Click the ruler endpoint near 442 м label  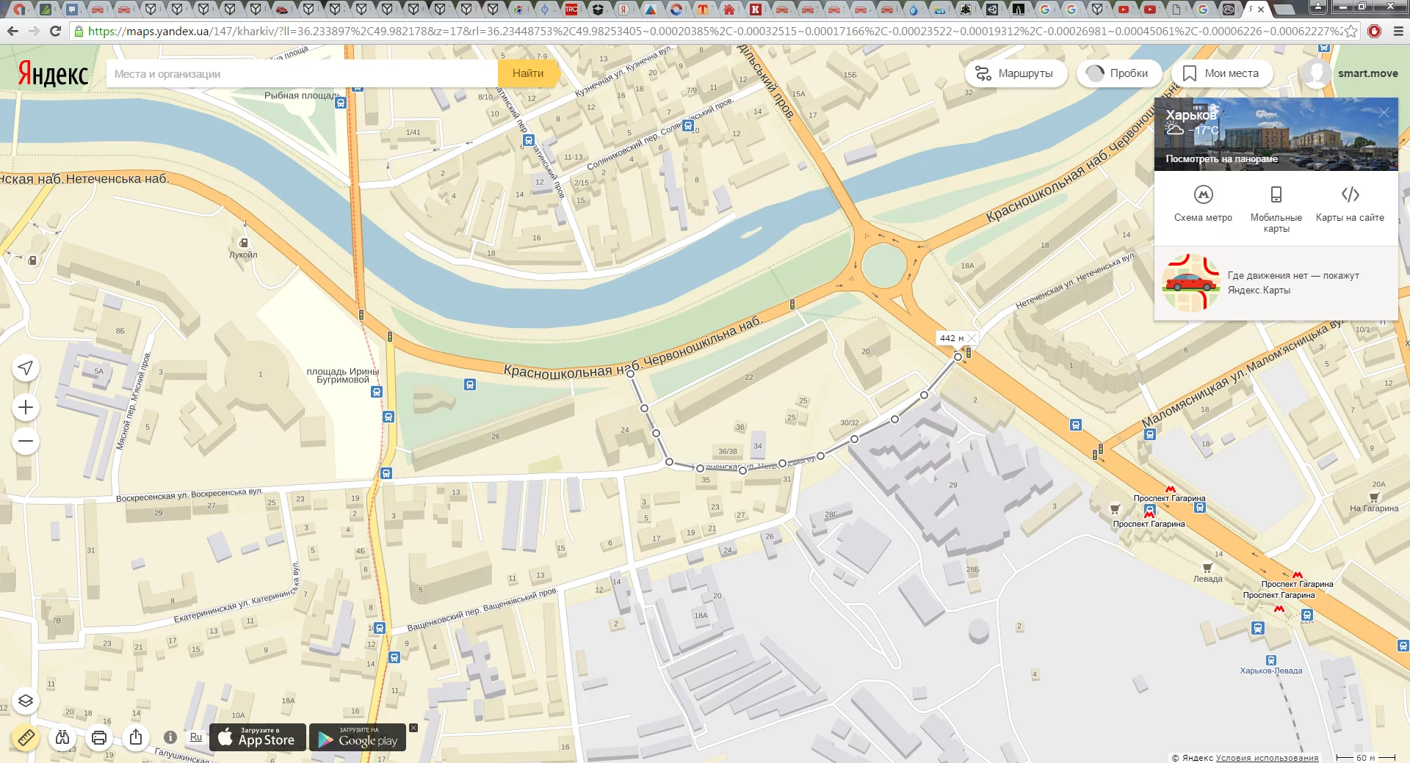(x=958, y=357)
